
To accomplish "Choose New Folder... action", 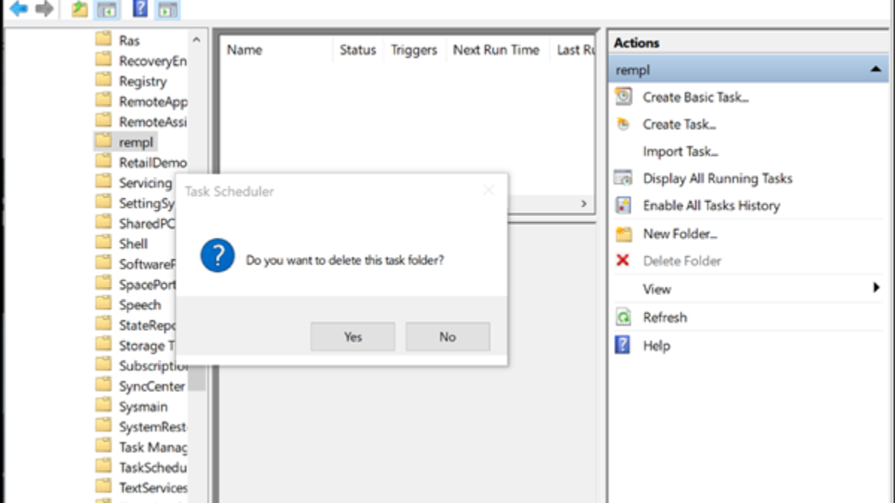I will 680,234.
